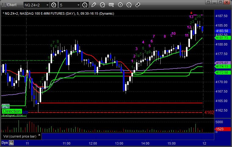Click the 4187.50 price scale value

click(222, 16)
